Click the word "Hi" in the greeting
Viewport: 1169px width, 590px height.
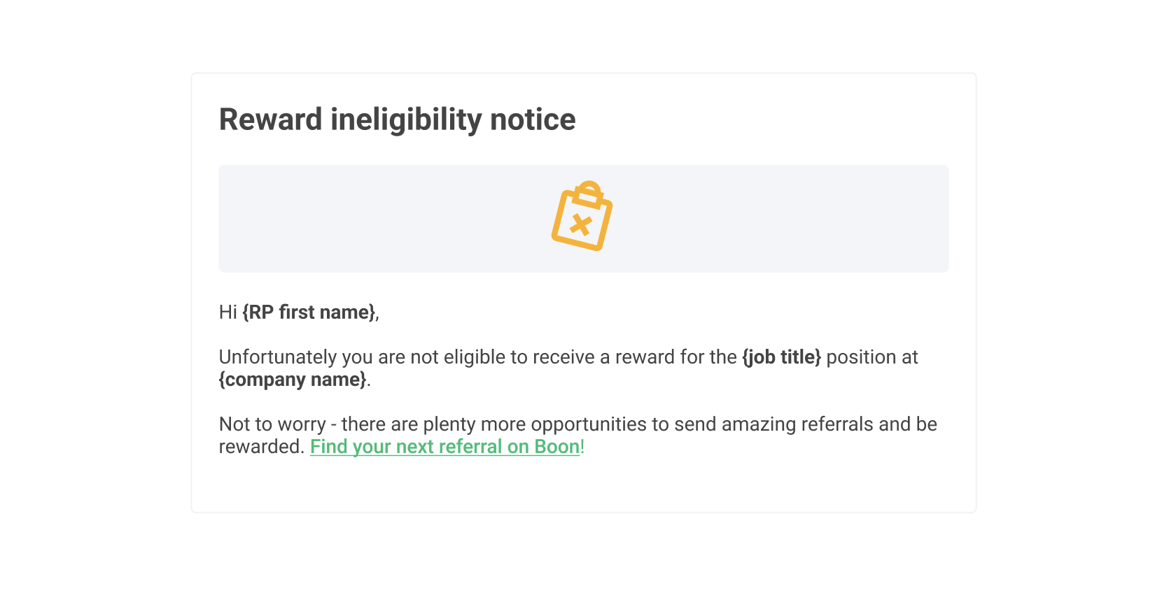coord(228,312)
